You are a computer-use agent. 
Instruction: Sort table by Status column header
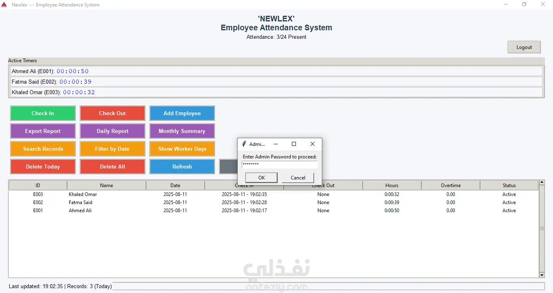pyautogui.click(x=509, y=185)
